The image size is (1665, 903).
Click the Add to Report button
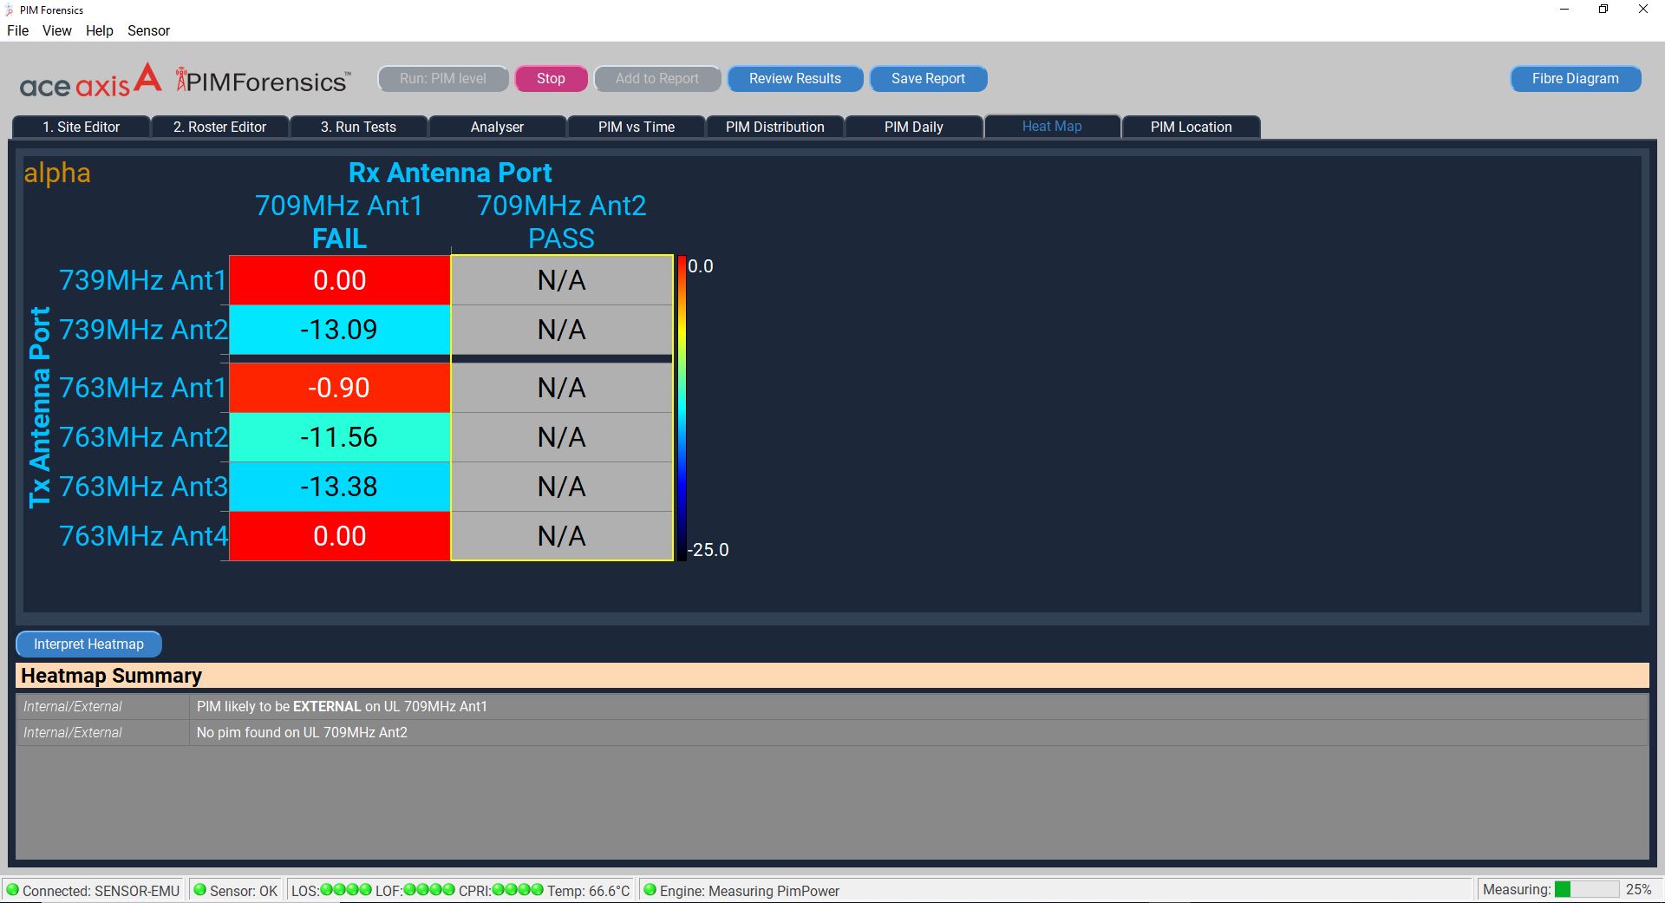click(x=657, y=79)
